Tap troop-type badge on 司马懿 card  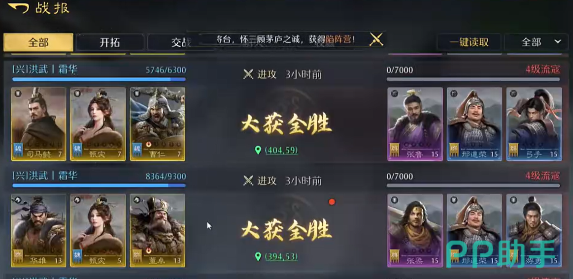pos(18,93)
